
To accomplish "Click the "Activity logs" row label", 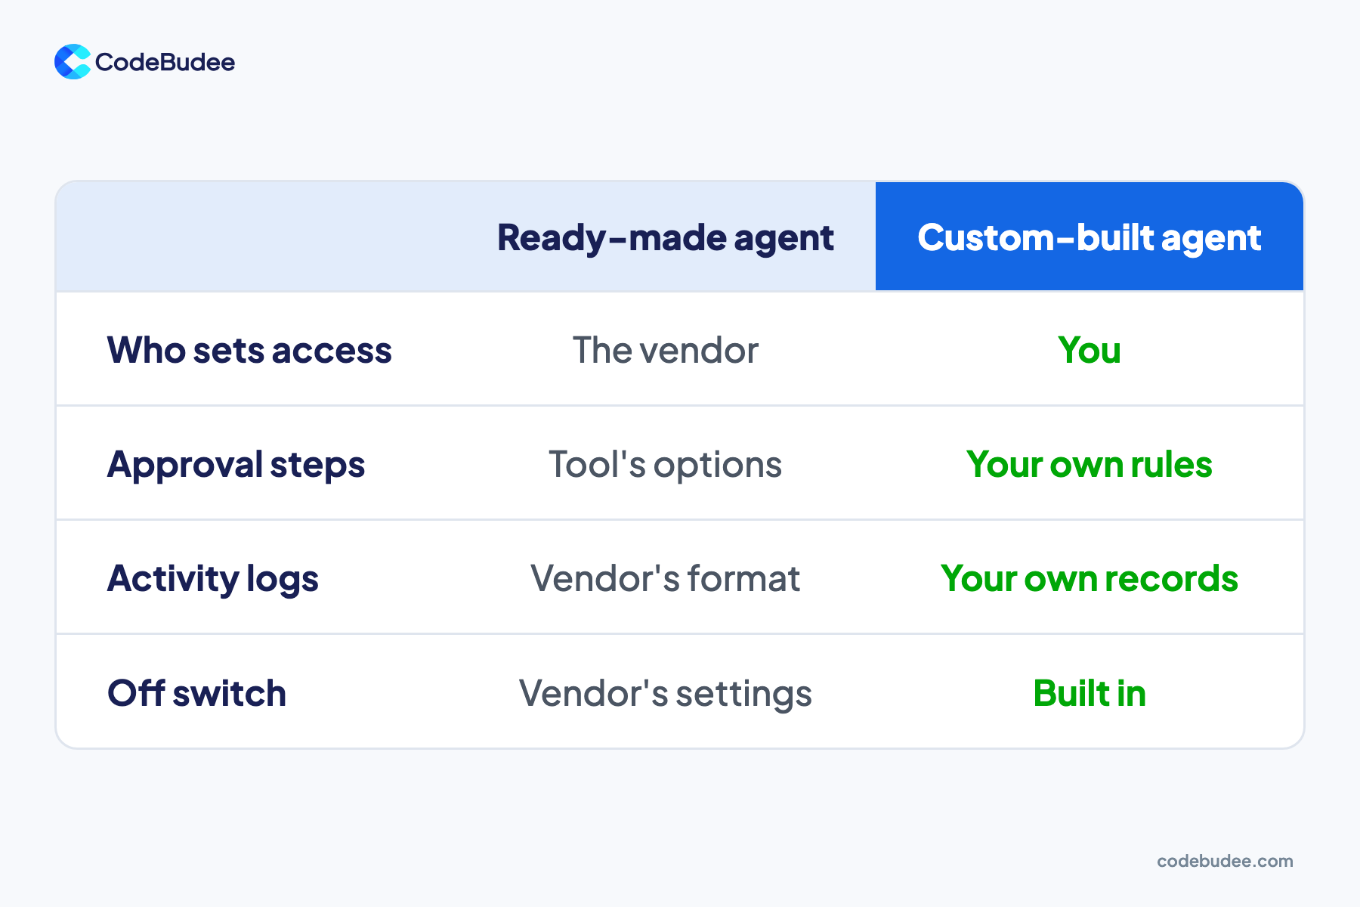I will [x=213, y=580].
